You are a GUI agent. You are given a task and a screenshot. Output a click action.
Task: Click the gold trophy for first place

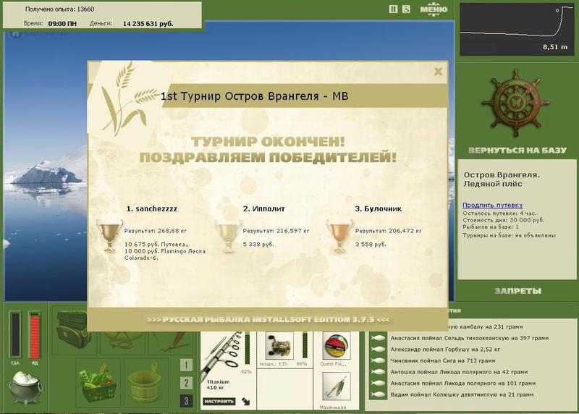(x=109, y=236)
